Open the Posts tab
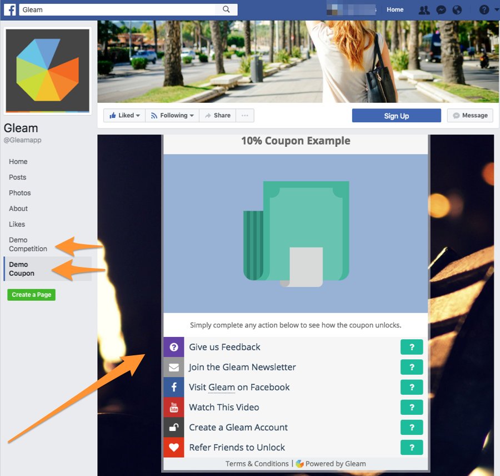500x476 pixels. (x=18, y=177)
